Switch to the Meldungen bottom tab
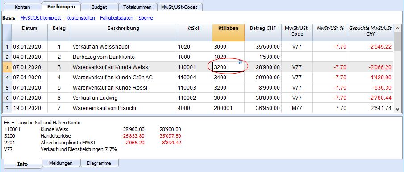The image size is (404, 172). click(x=61, y=163)
